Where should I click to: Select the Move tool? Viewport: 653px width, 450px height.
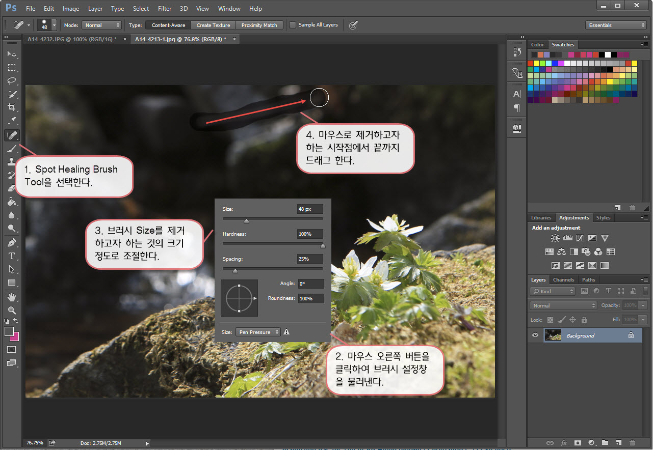(x=12, y=54)
